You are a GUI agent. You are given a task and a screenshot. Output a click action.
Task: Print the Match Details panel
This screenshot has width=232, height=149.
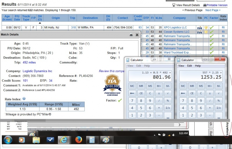[x=131, y=35]
